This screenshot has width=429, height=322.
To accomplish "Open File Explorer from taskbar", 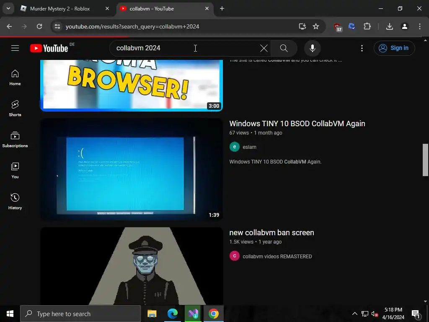I will pos(152,314).
